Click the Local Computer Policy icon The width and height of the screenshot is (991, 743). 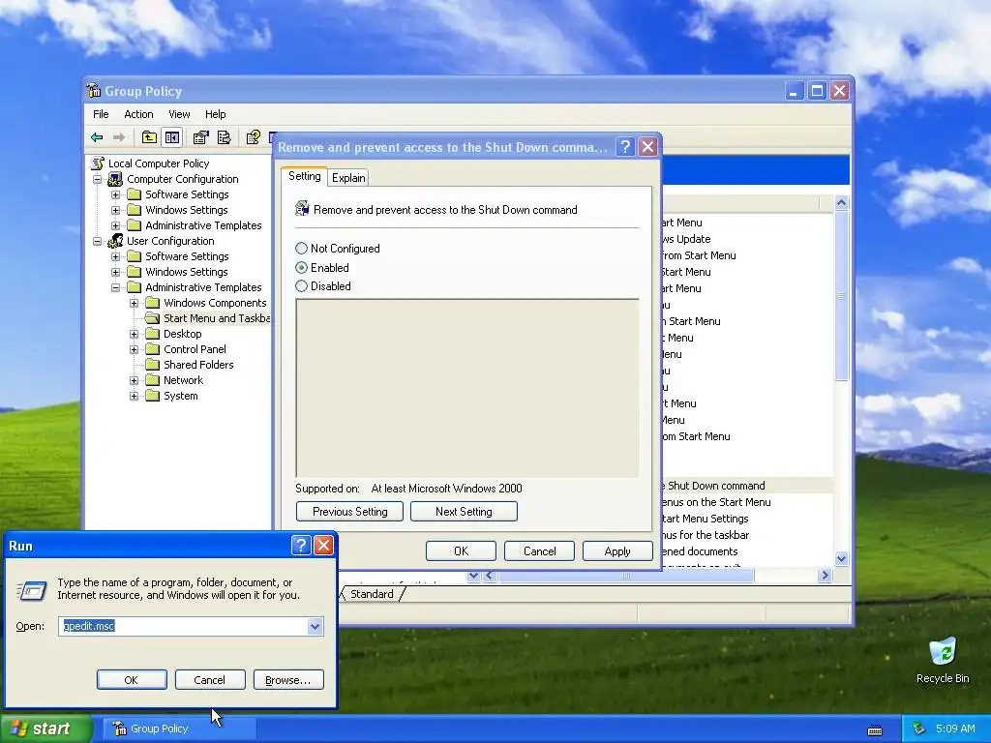[98, 163]
